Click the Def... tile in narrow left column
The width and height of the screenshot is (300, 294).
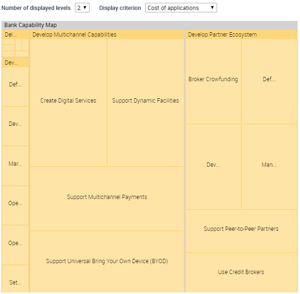click(15, 85)
